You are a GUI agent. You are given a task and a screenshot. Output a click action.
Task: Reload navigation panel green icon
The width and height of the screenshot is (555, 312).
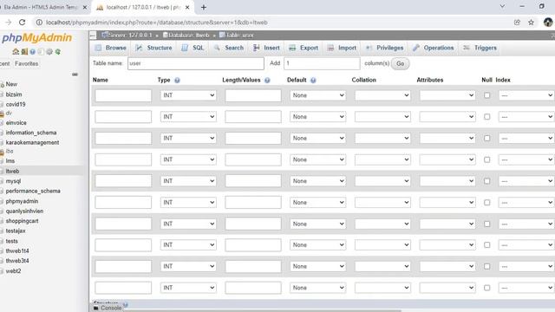point(58,52)
